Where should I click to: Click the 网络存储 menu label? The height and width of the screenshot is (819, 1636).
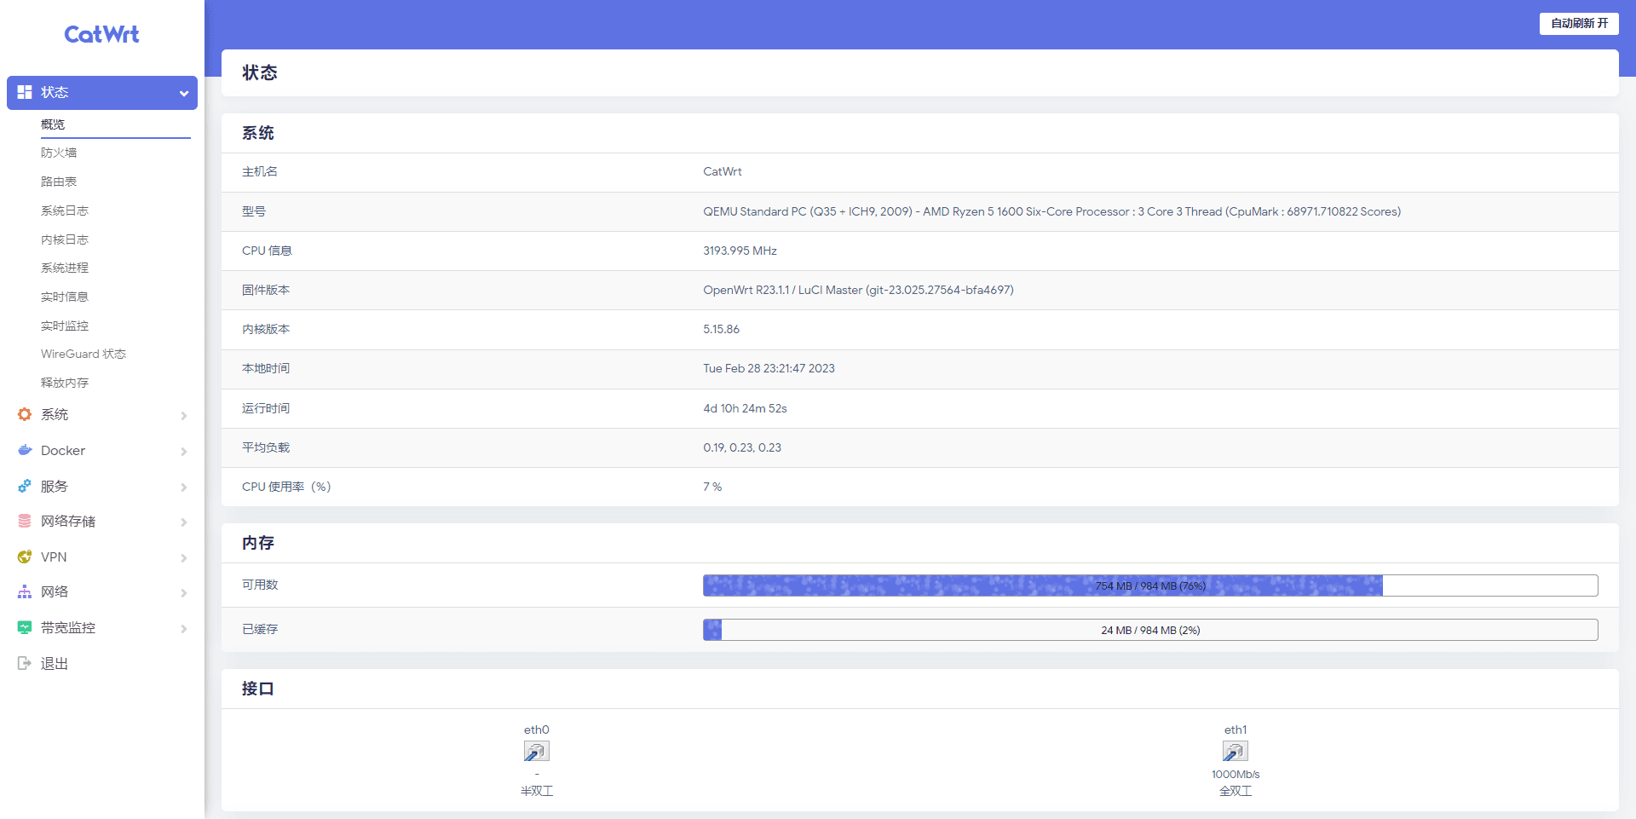click(x=68, y=521)
